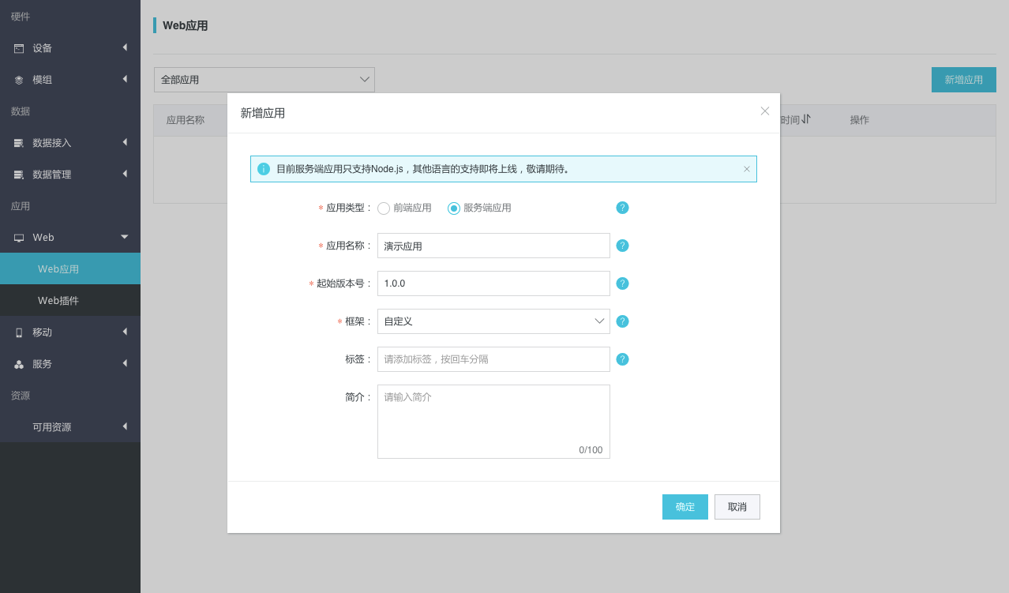Expand the 数据管理 menu arrow
The height and width of the screenshot is (593, 1009).
click(x=125, y=174)
